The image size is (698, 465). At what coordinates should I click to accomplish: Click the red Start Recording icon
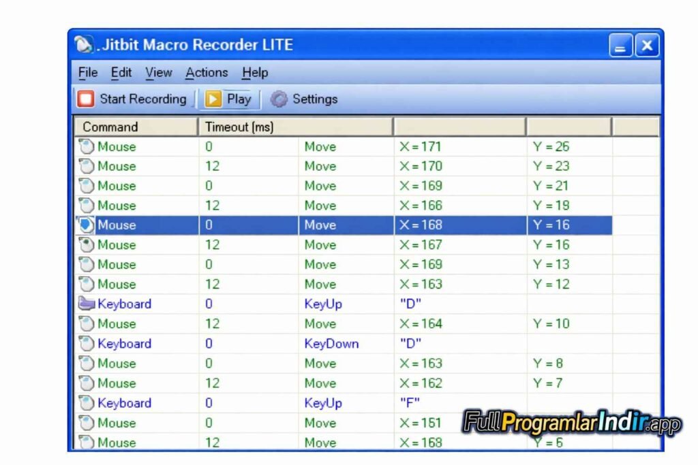(86, 99)
